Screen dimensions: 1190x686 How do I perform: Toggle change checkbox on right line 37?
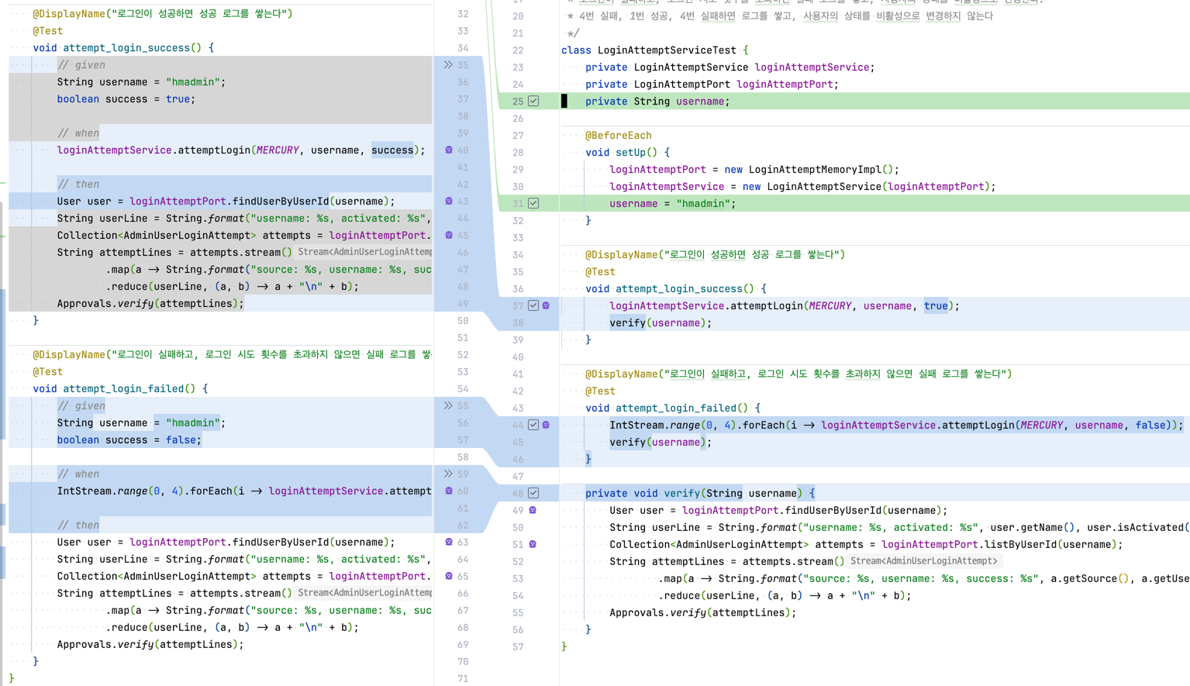tap(533, 305)
